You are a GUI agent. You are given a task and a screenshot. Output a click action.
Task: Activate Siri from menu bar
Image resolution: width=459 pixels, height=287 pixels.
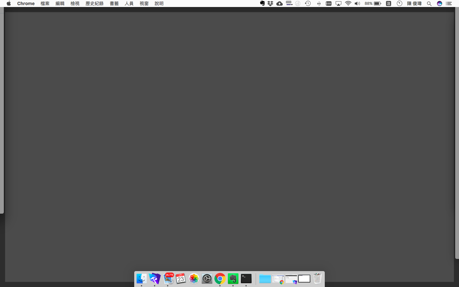pyautogui.click(x=440, y=4)
